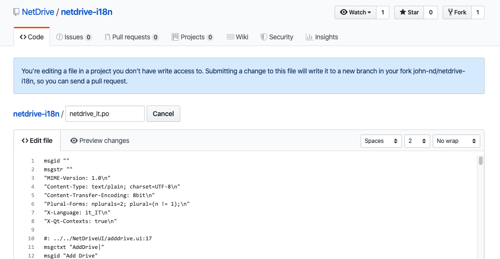Open the Wiki tab
The image size is (500, 259).
237,37
